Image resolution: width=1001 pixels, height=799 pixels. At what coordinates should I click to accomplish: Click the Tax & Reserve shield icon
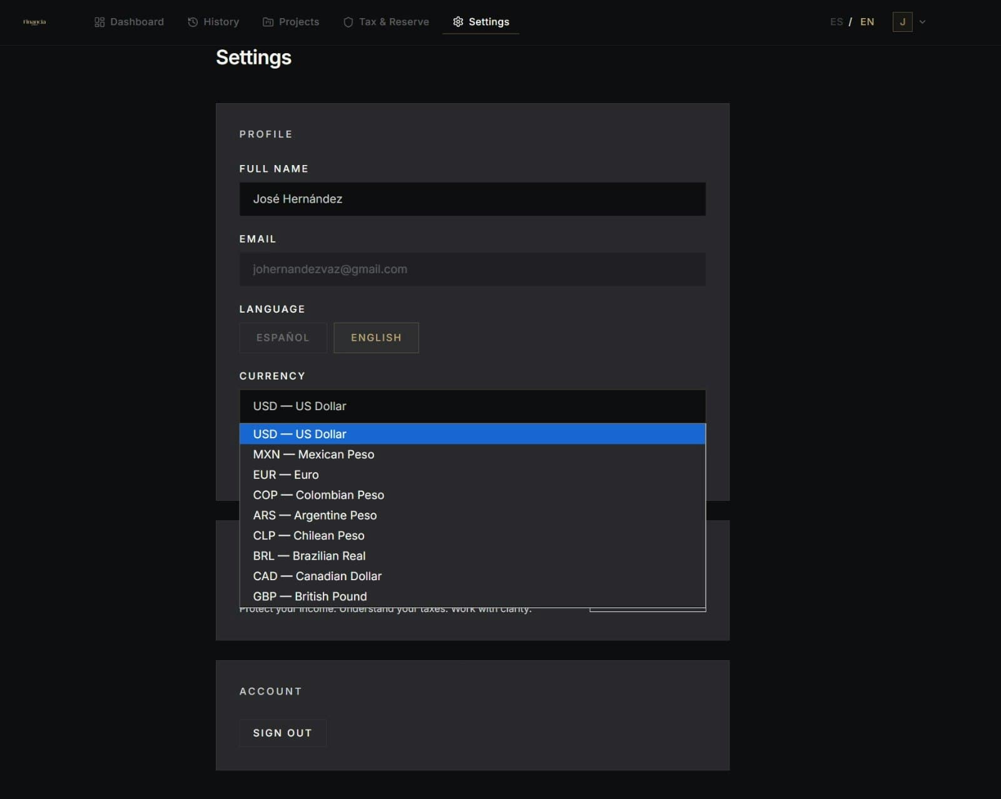pyautogui.click(x=348, y=22)
